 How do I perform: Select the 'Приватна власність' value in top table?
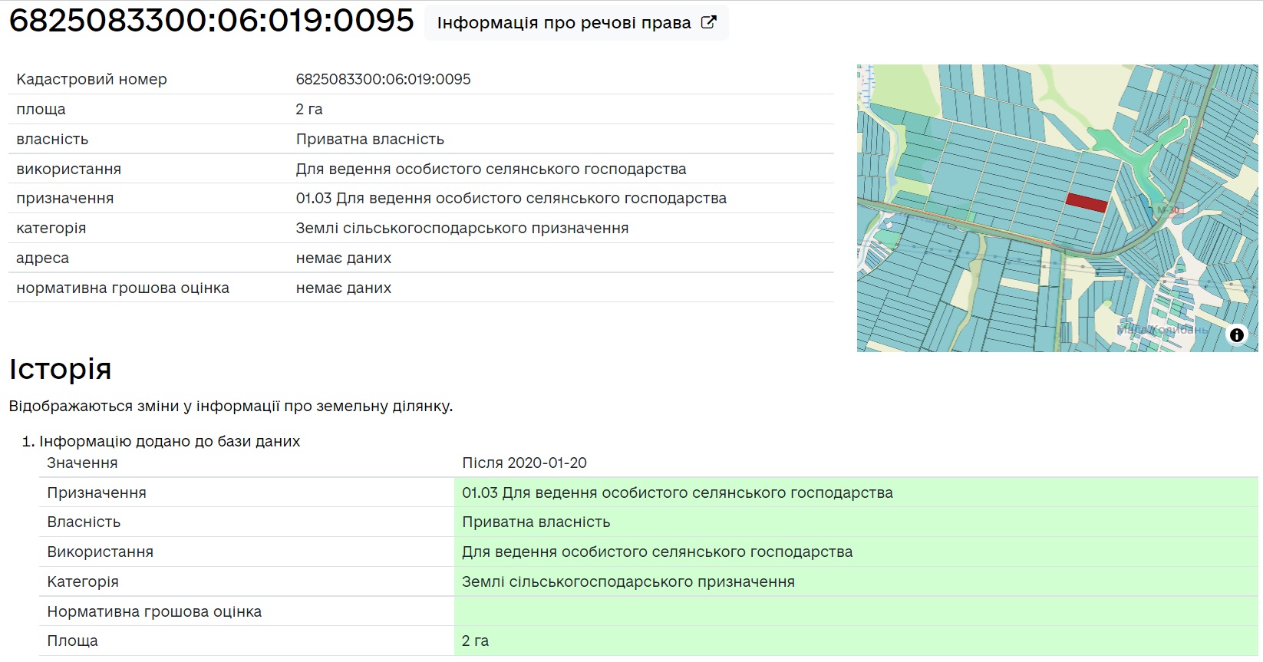[x=370, y=139]
